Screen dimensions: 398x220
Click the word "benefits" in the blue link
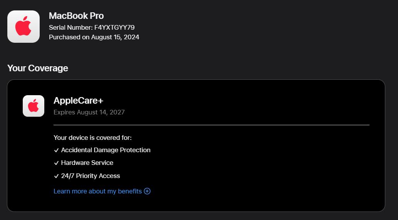[x=129, y=191]
